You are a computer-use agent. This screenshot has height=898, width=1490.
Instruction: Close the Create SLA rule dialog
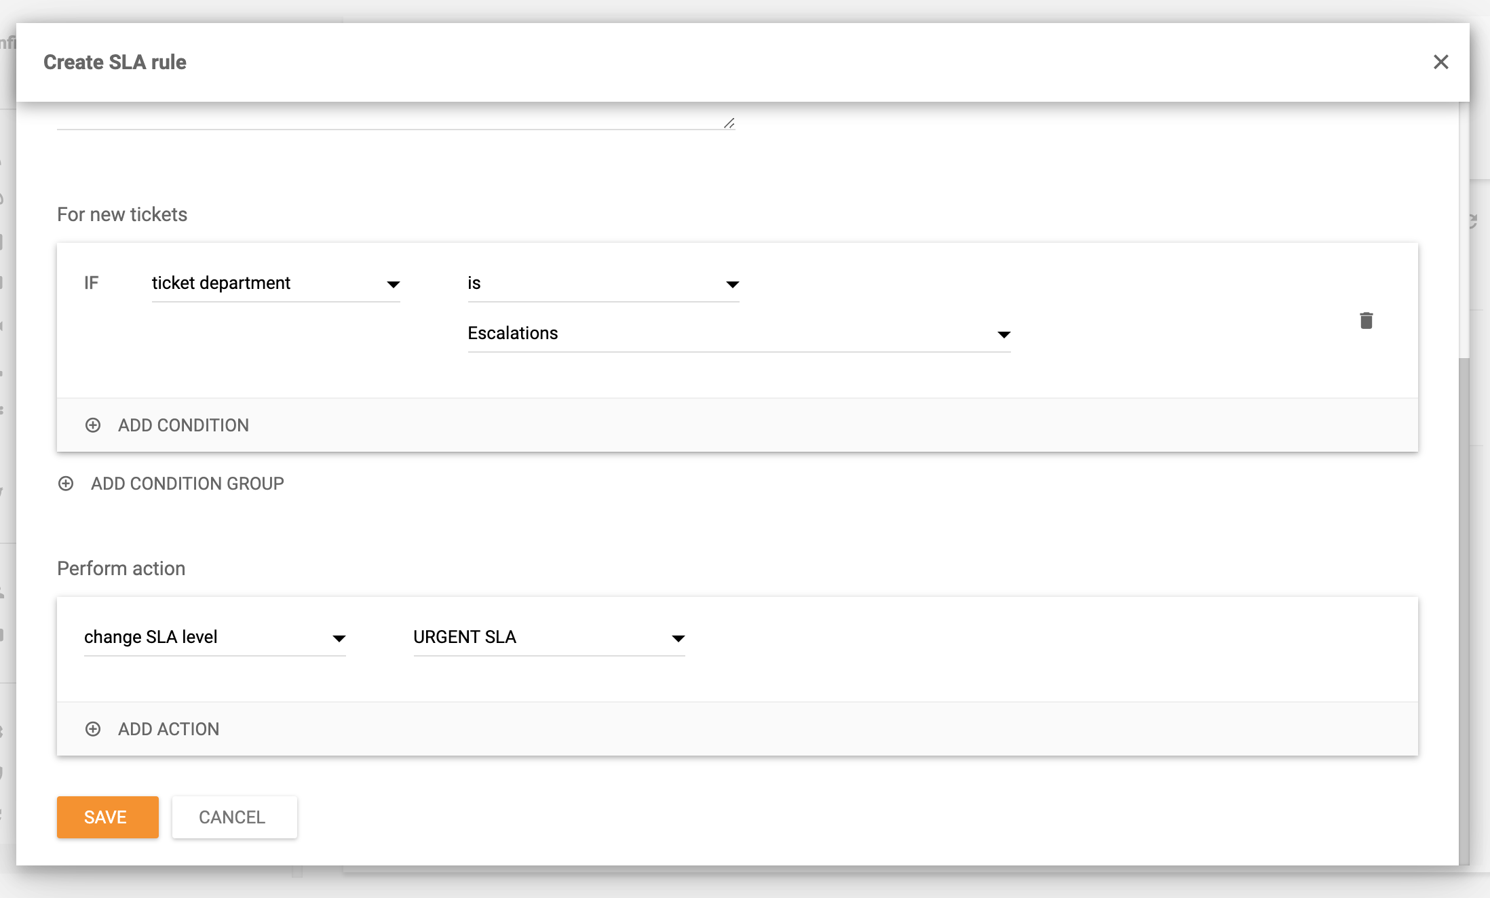coord(1441,62)
